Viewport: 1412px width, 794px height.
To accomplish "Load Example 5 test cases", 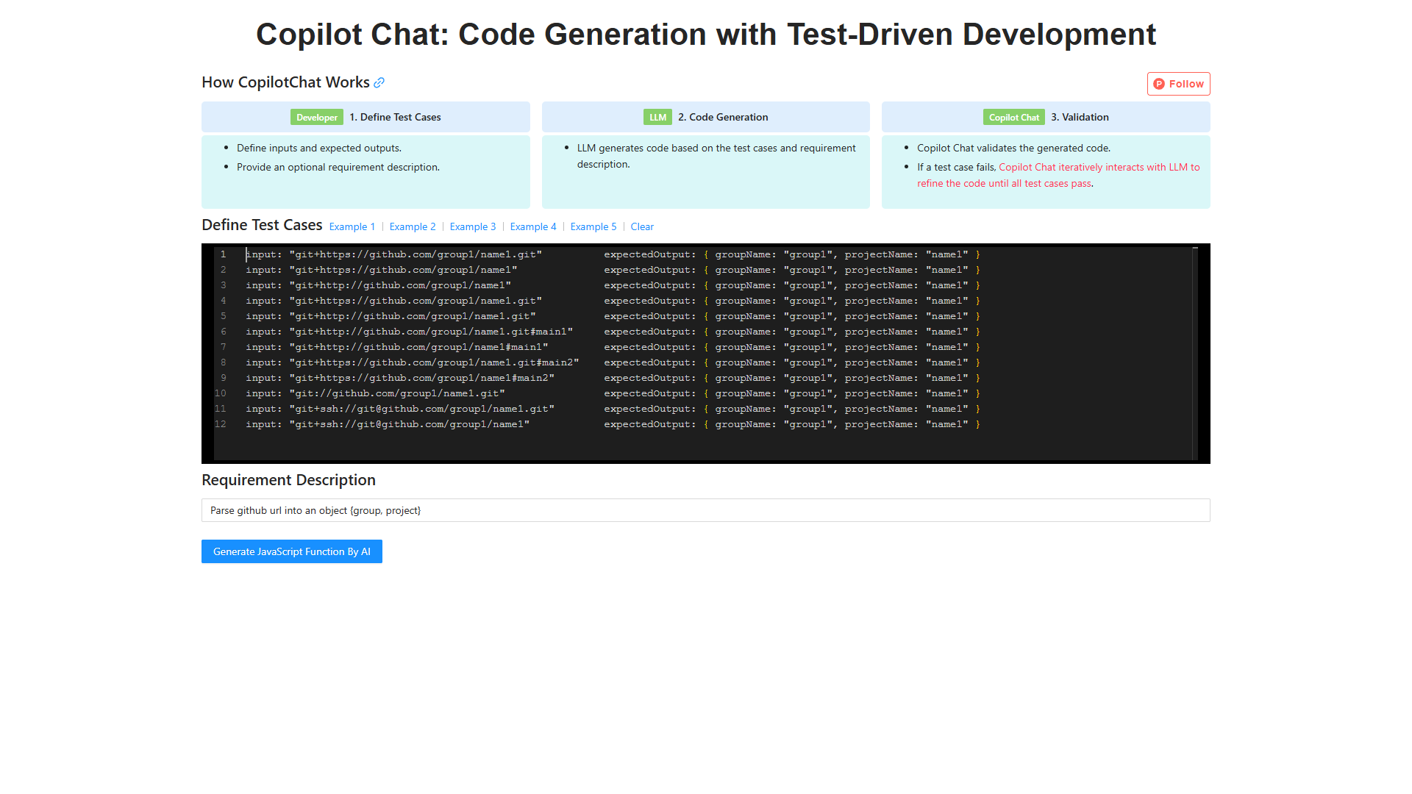I will (x=593, y=226).
